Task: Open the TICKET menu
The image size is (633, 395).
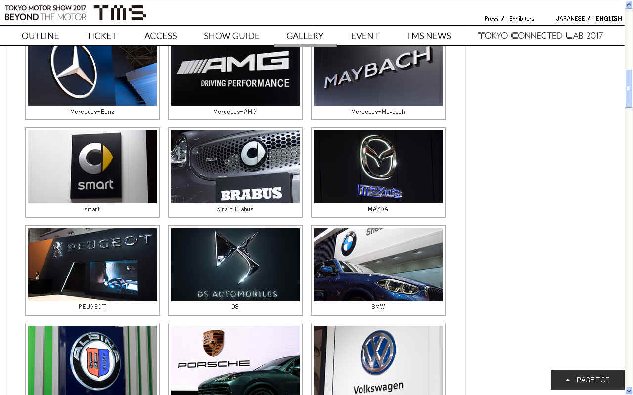Action: [x=101, y=36]
